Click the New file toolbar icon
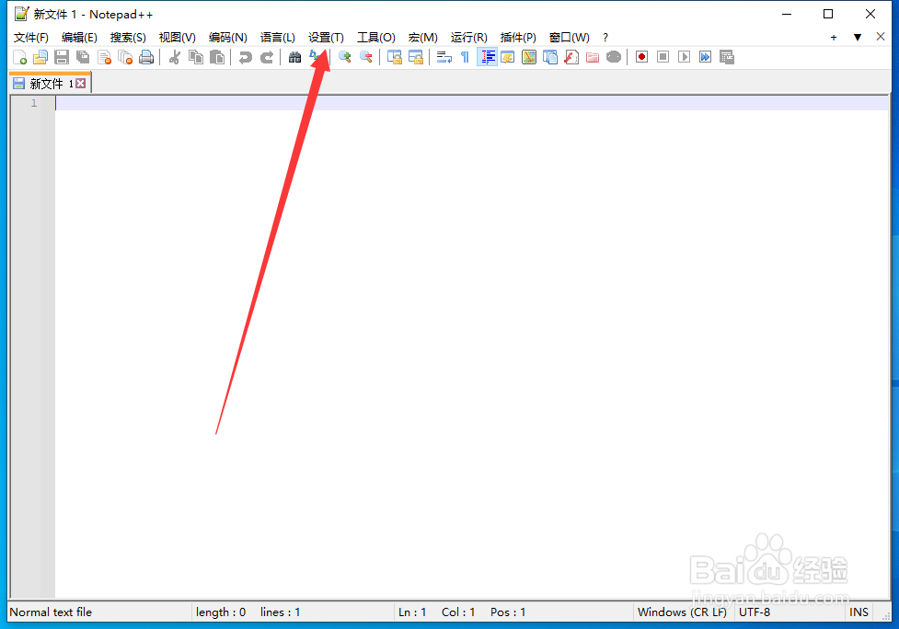Screen dimensions: 899x629 pyautogui.click(x=19, y=57)
